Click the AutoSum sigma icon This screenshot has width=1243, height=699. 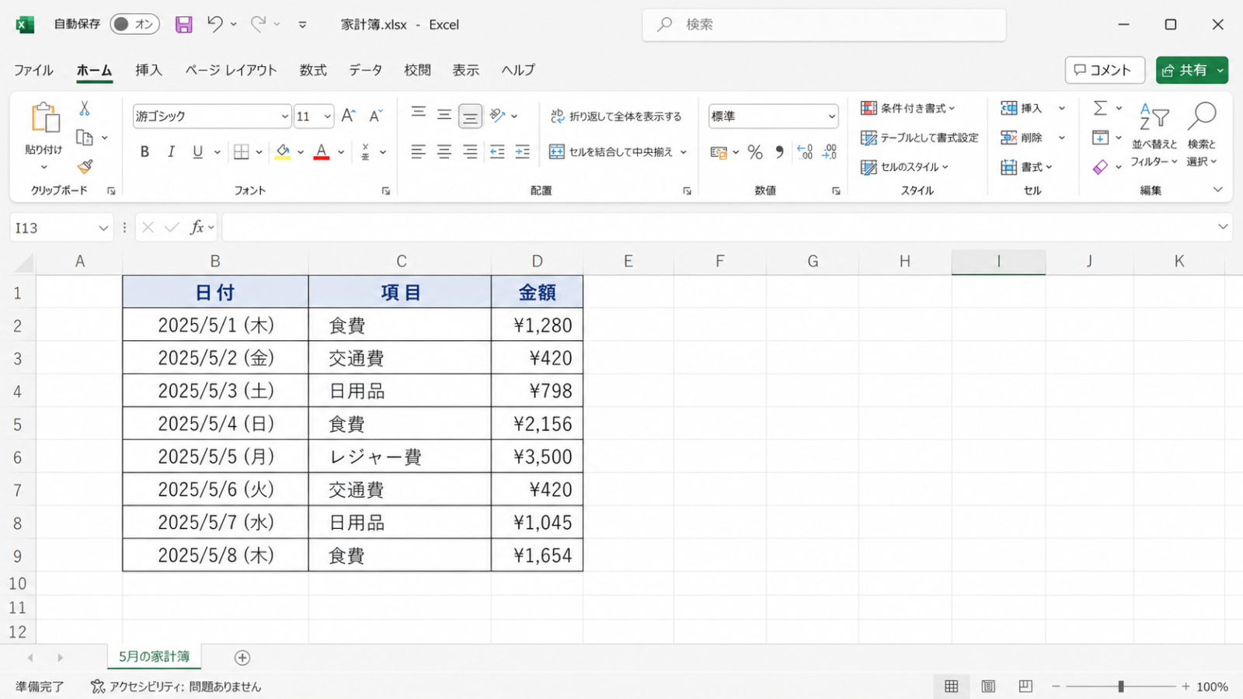pyautogui.click(x=1100, y=108)
